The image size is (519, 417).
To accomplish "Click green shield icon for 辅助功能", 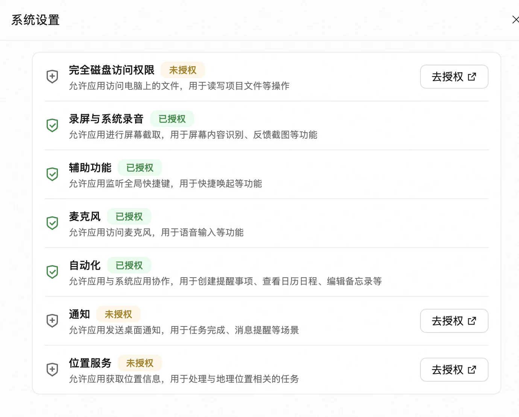I will click(52, 174).
